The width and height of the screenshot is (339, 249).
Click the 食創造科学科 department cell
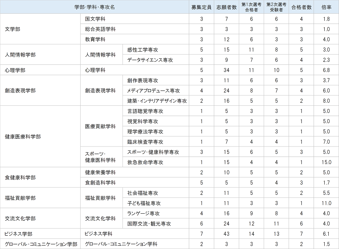100,182
